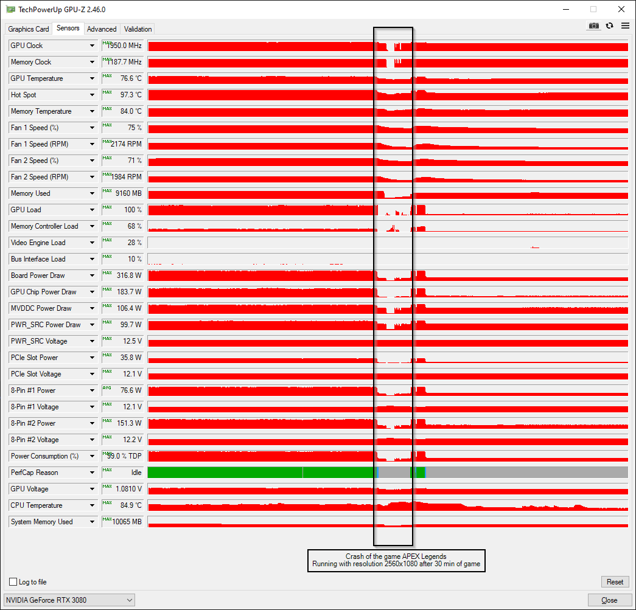Expand the Board Power Draw dropdown
Image resolution: width=636 pixels, height=610 pixels.
tap(92, 276)
